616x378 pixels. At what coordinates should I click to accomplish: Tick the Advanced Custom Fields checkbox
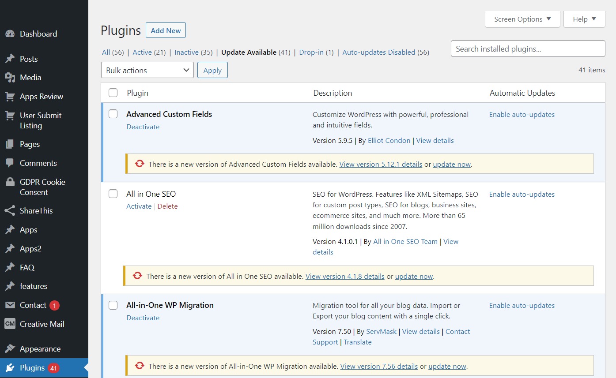113,114
